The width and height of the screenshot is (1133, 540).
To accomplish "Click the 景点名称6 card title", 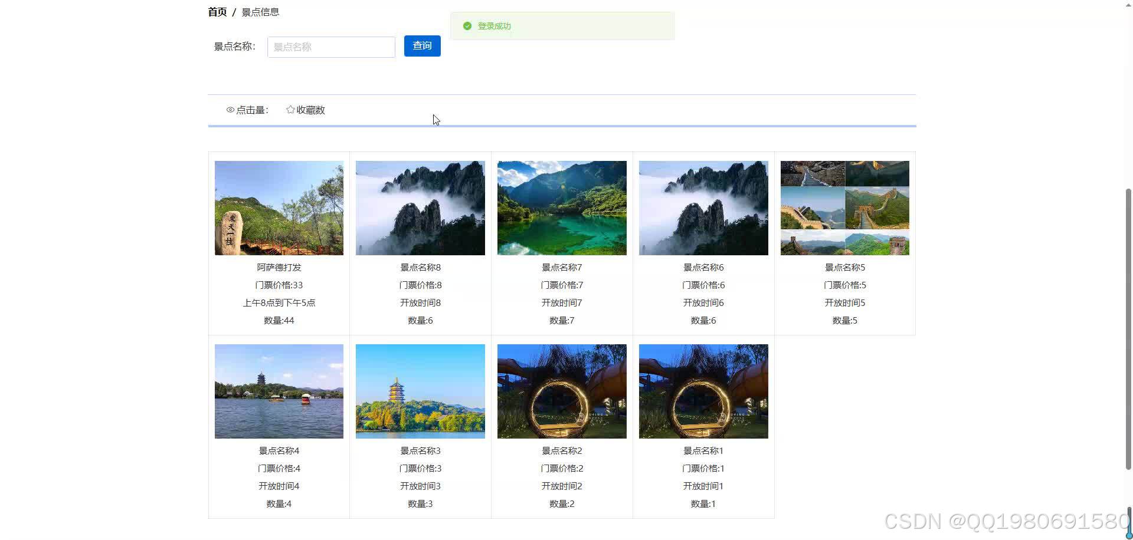I will tap(703, 267).
